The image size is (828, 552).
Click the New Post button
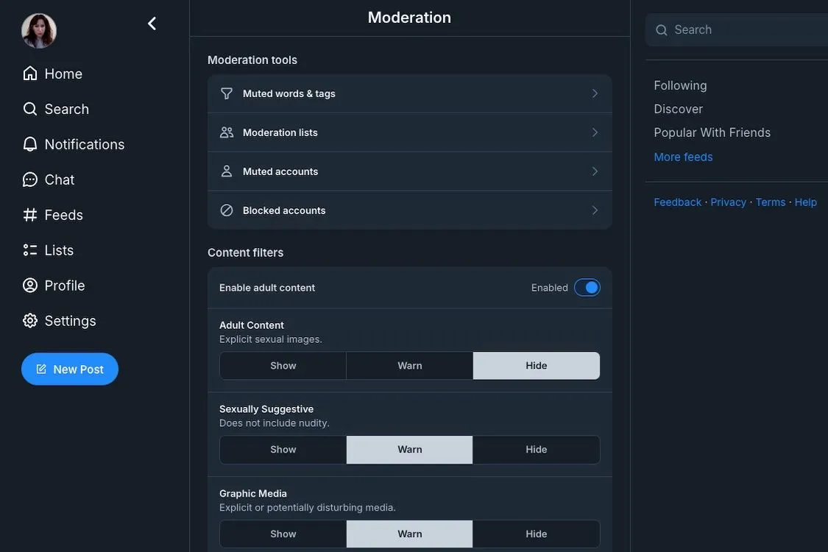click(70, 369)
